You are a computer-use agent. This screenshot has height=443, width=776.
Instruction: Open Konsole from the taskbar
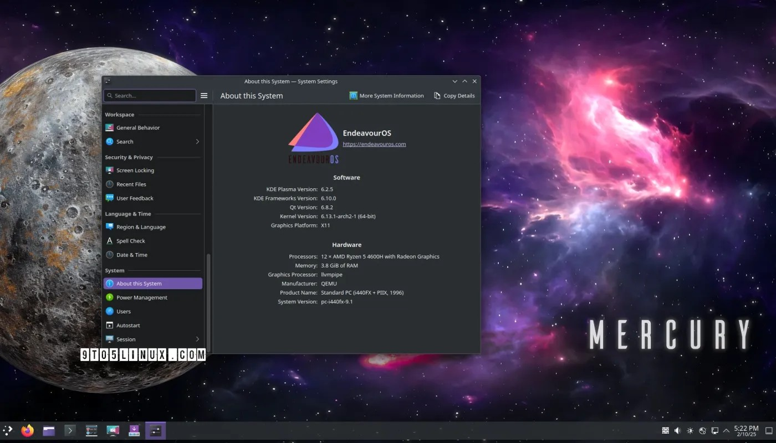[x=70, y=430]
